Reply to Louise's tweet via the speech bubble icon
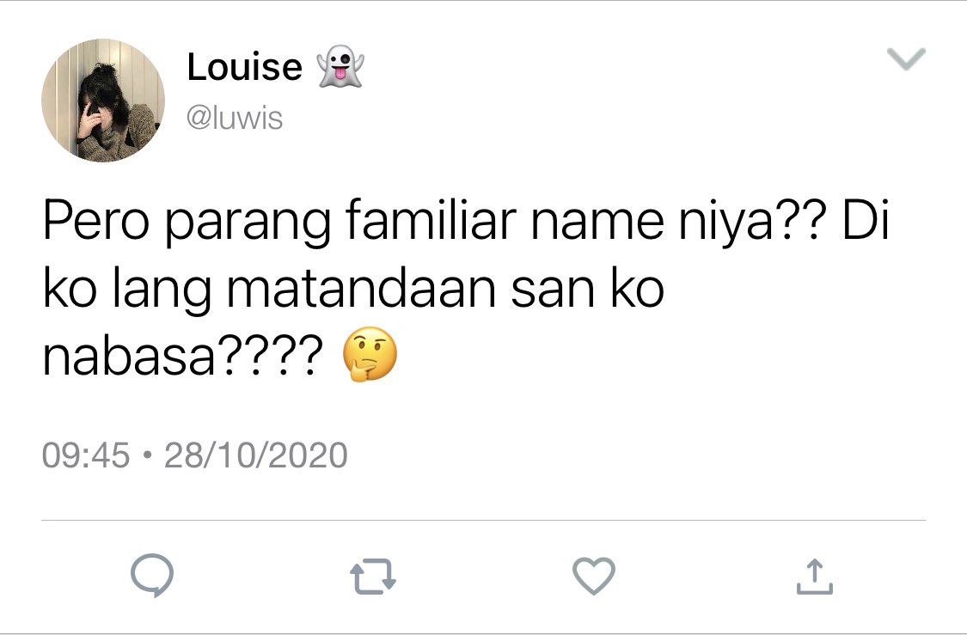 152,576
